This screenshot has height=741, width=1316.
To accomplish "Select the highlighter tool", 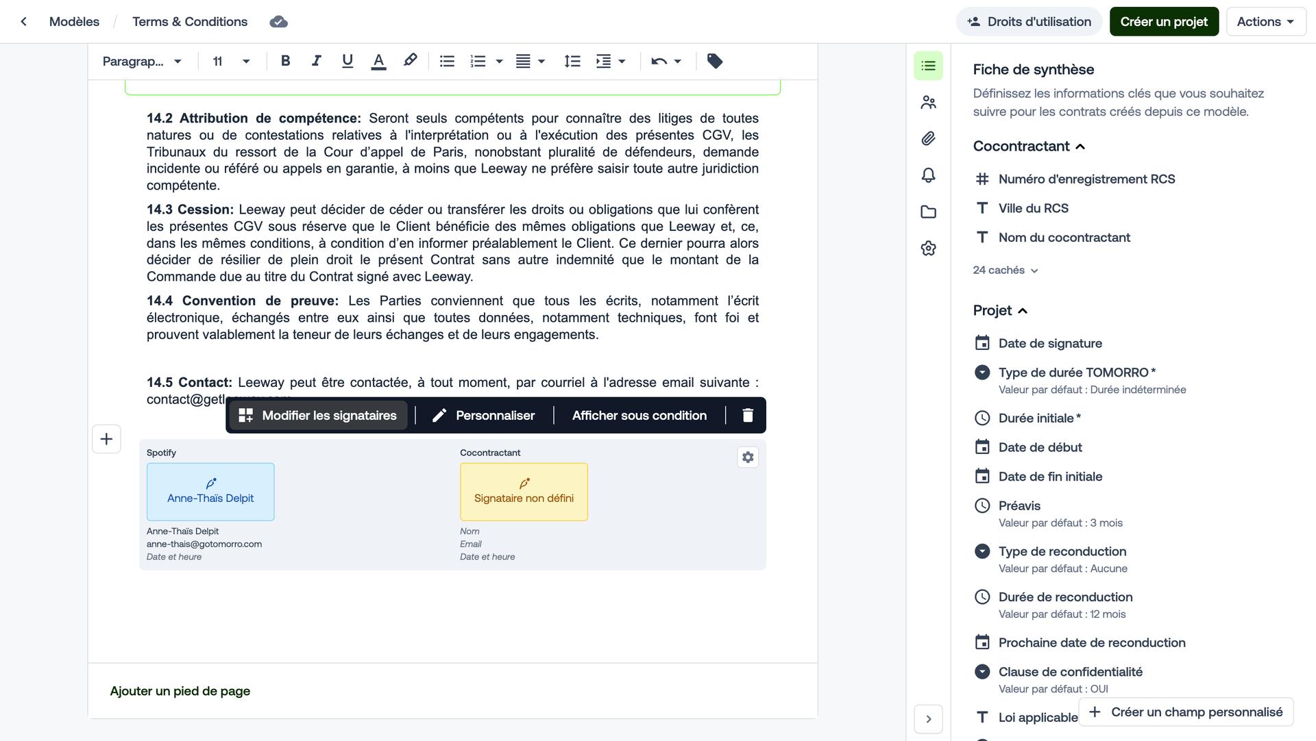I will (x=410, y=61).
